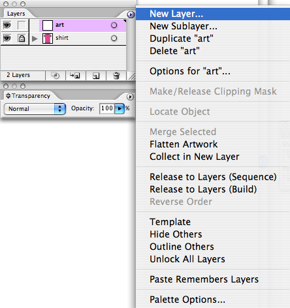Expand the shirt layer disclosure triangle
This screenshot has height=308, width=290.
[x=35, y=38]
